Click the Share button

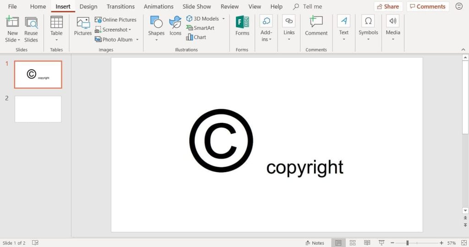pyautogui.click(x=388, y=6)
